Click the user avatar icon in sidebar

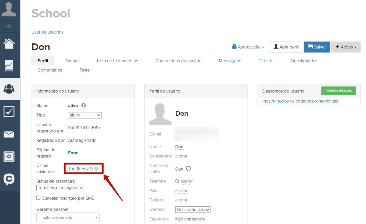pyautogui.click(x=9, y=9)
